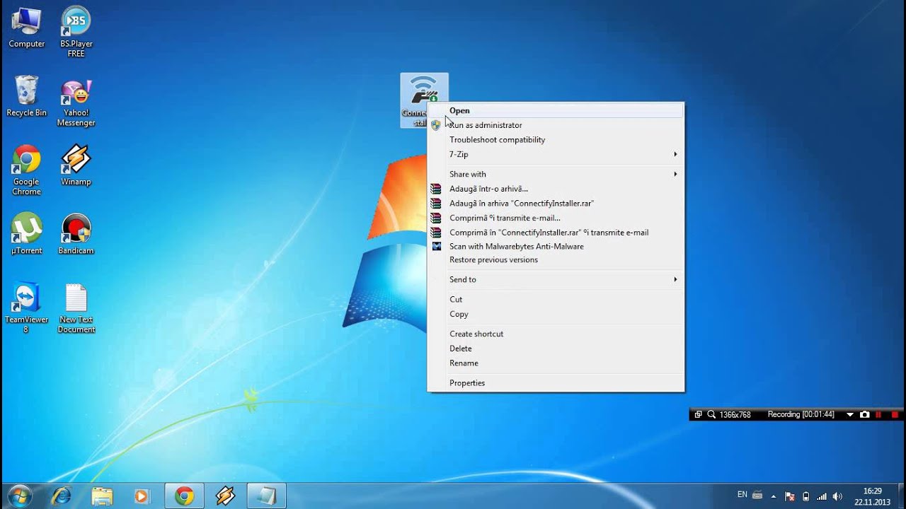
Task: Select the Bandicam desktop shortcut
Action: 76,234
